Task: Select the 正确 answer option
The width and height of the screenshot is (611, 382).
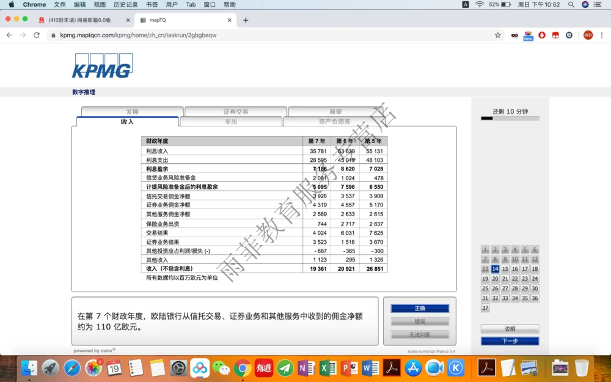Action: point(420,308)
